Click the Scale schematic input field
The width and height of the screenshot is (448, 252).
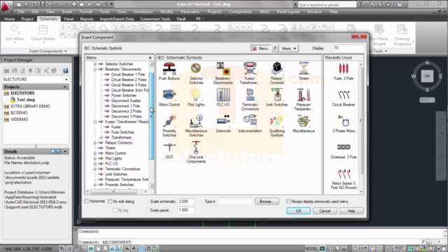tap(185, 202)
